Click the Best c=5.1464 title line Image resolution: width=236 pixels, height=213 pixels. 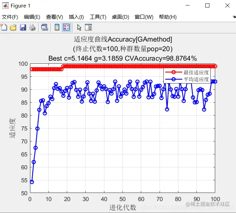click(x=122, y=58)
